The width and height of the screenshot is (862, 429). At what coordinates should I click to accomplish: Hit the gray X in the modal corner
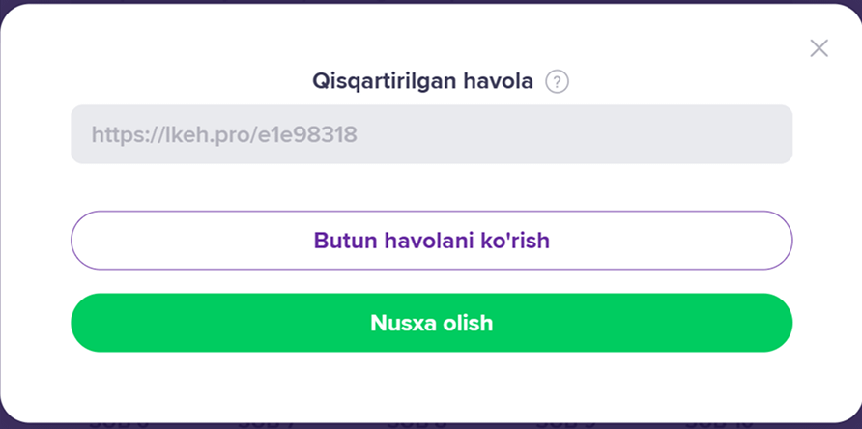click(819, 48)
